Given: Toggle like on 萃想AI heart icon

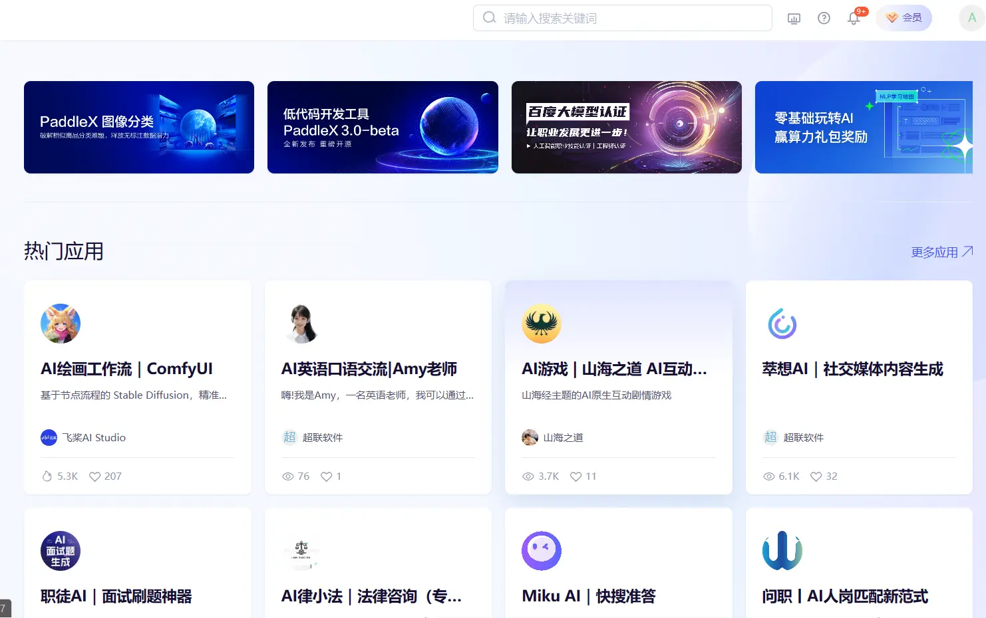Looking at the screenshot, I should 816,476.
